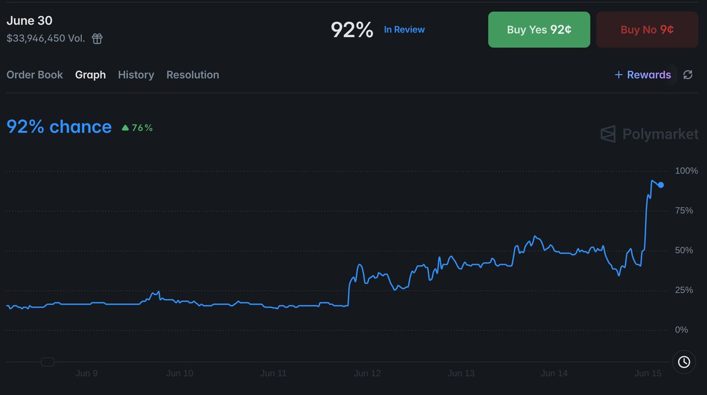The image size is (707, 395).
Task: Click the Rewards link
Action: click(x=649, y=75)
